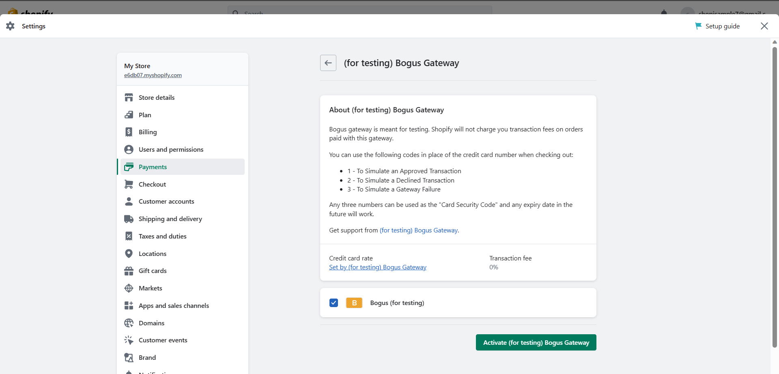The width and height of the screenshot is (779, 374).
Task: Click the About (for testing) Bogus Gateway heading
Action: pos(387,110)
